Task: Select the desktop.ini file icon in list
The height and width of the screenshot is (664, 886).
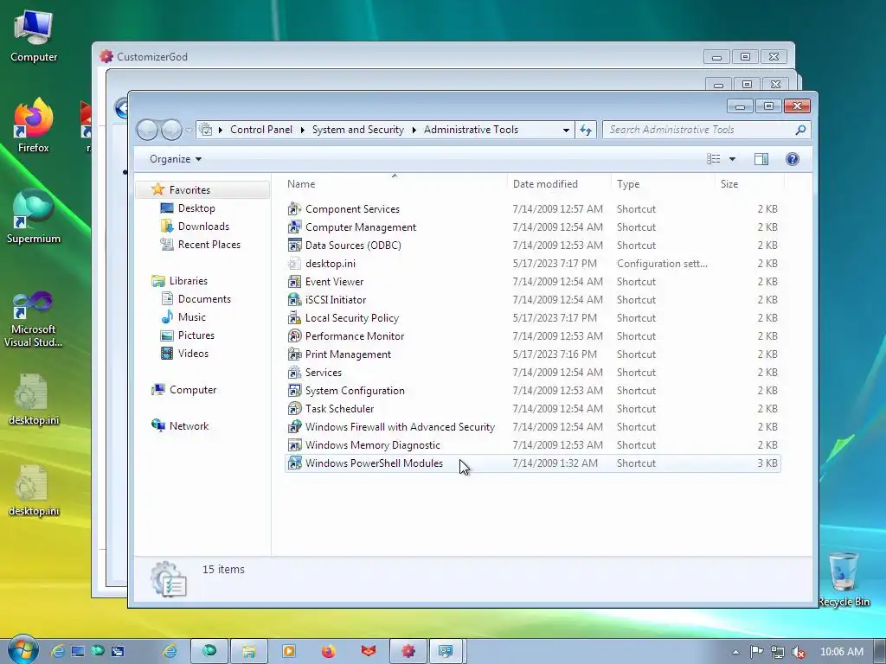Action: coord(294,263)
